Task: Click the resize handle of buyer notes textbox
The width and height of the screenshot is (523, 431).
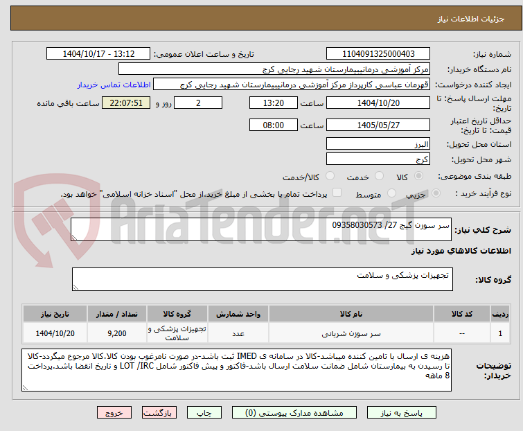Action: click(x=25, y=388)
